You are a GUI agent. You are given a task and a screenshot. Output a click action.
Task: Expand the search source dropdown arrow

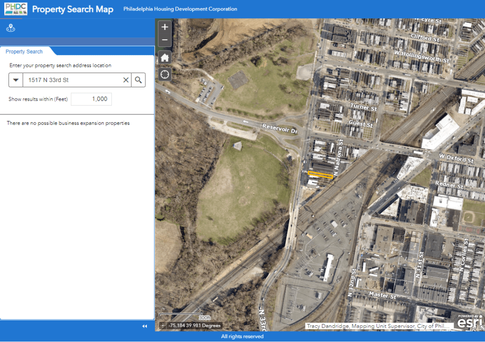[x=16, y=80]
